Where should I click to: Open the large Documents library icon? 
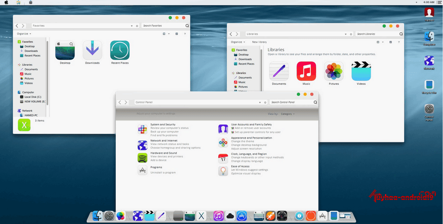279,71
